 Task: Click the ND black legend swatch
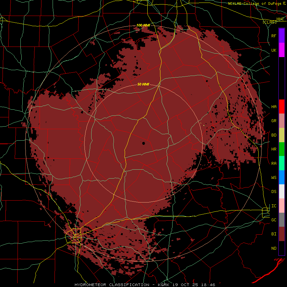coord(282,248)
